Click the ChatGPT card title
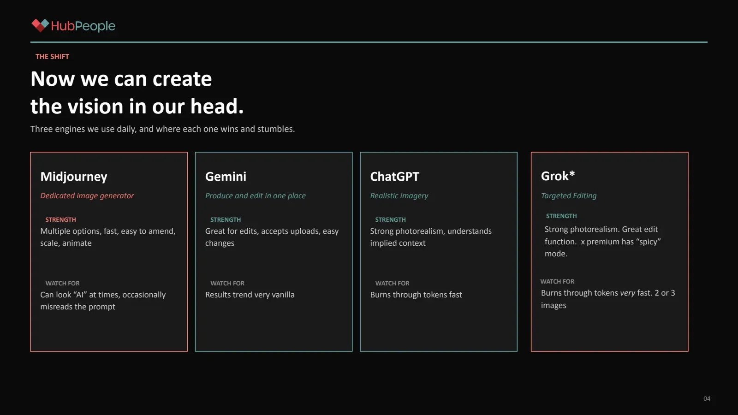Viewport: 738px width, 415px height. 395,177
